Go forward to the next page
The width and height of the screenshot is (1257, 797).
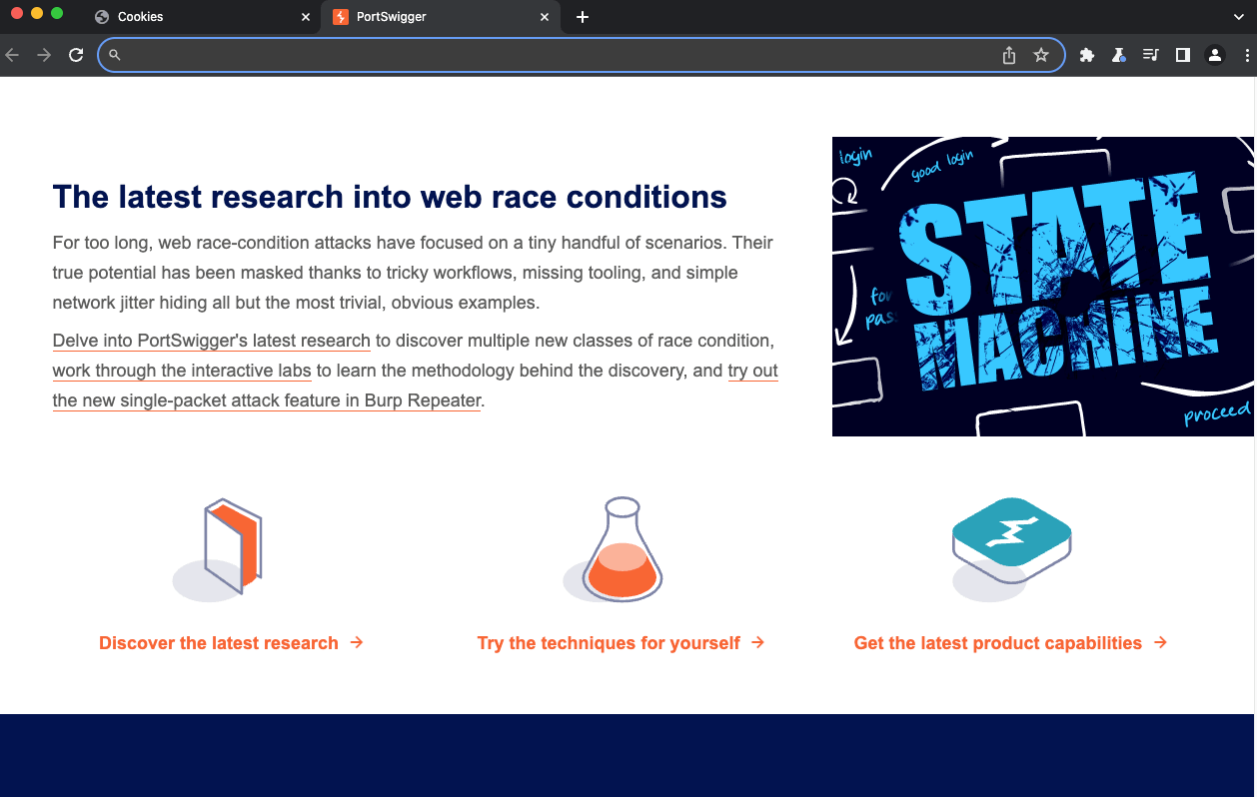tap(44, 55)
